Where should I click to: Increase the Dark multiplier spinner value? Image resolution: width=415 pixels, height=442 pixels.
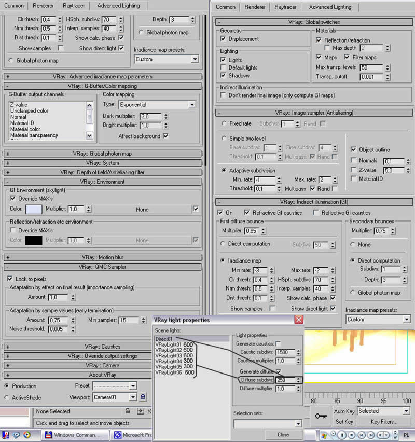tap(166, 115)
